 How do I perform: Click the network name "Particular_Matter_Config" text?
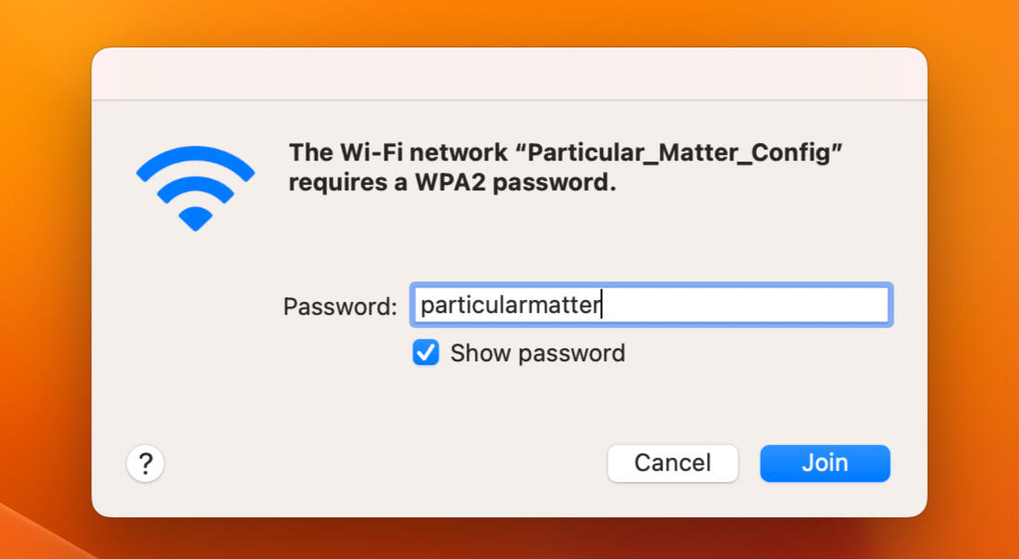coord(683,152)
